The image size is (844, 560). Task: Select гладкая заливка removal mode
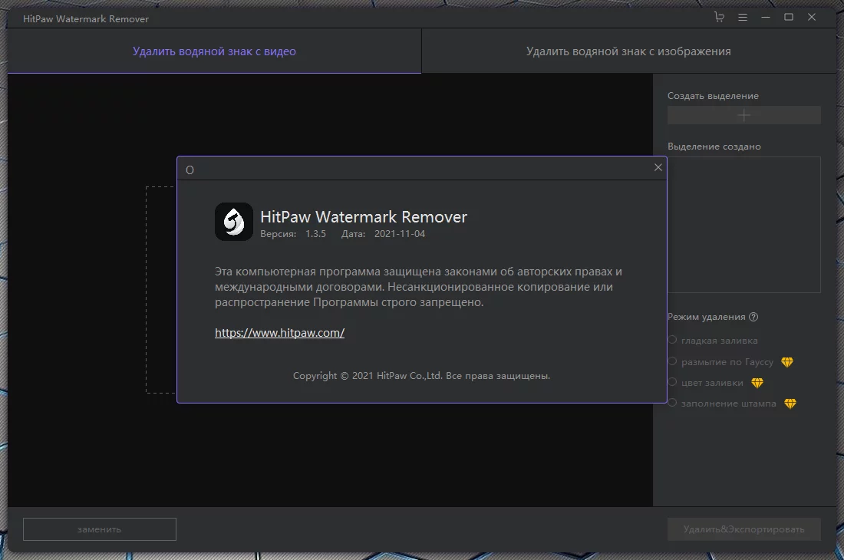click(672, 339)
